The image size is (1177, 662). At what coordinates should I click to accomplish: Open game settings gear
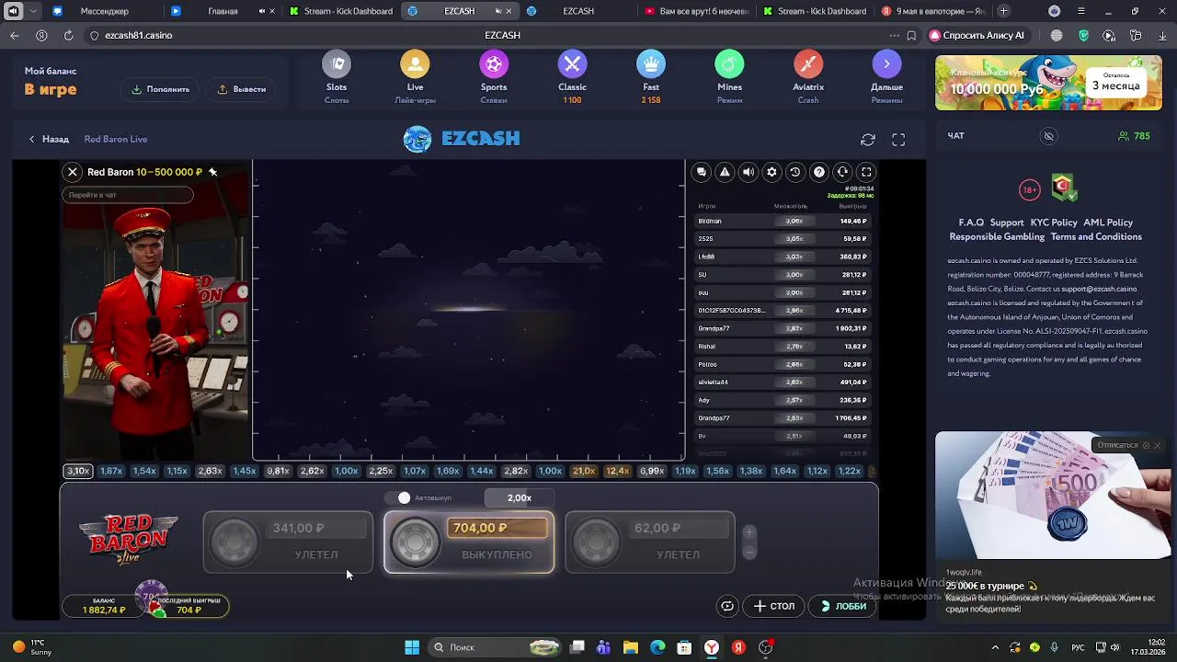pyautogui.click(x=771, y=172)
